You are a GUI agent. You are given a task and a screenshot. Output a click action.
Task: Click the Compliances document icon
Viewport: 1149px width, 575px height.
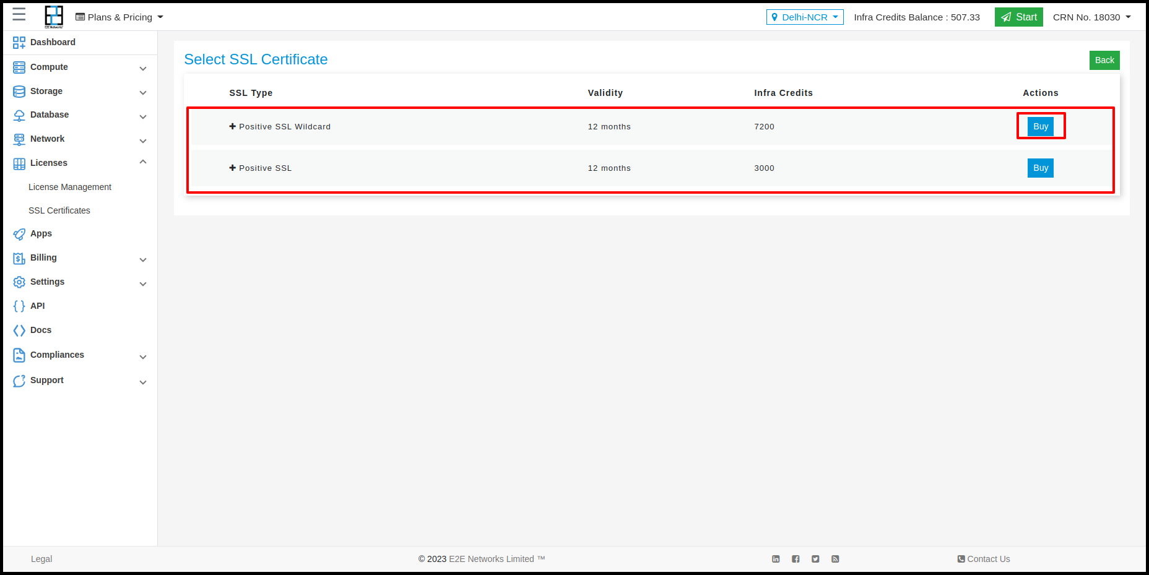pyautogui.click(x=19, y=355)
